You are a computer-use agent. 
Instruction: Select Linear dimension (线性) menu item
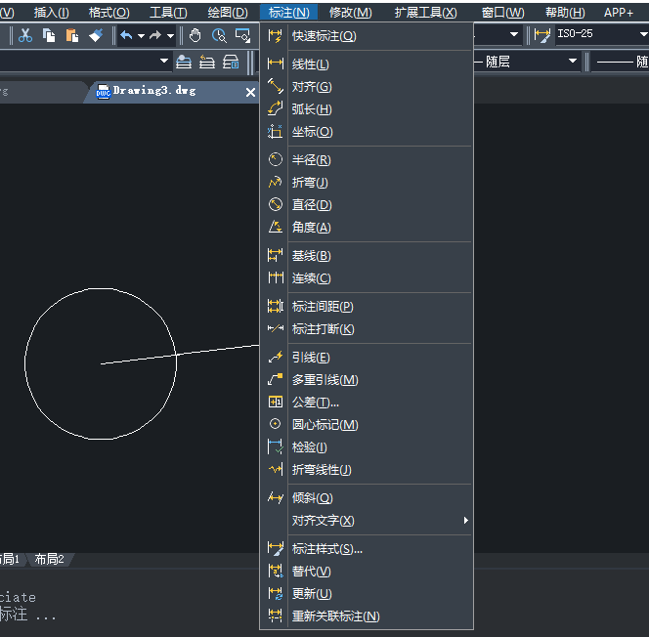point(311,64)
